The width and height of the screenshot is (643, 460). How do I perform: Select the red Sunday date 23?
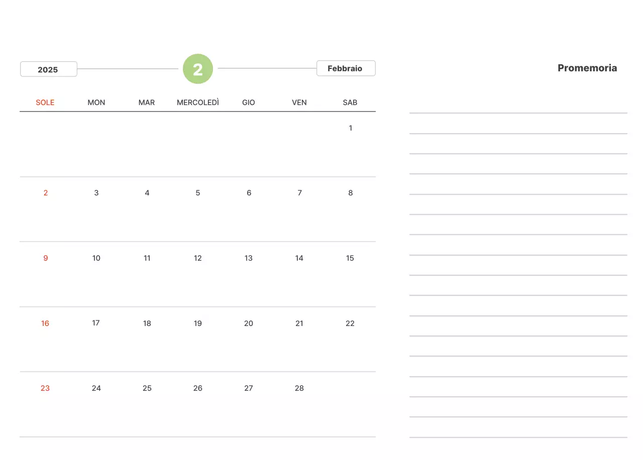point(45,388)
